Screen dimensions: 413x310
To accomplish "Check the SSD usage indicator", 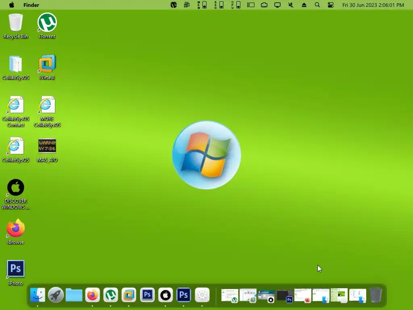I will point(219,5).
